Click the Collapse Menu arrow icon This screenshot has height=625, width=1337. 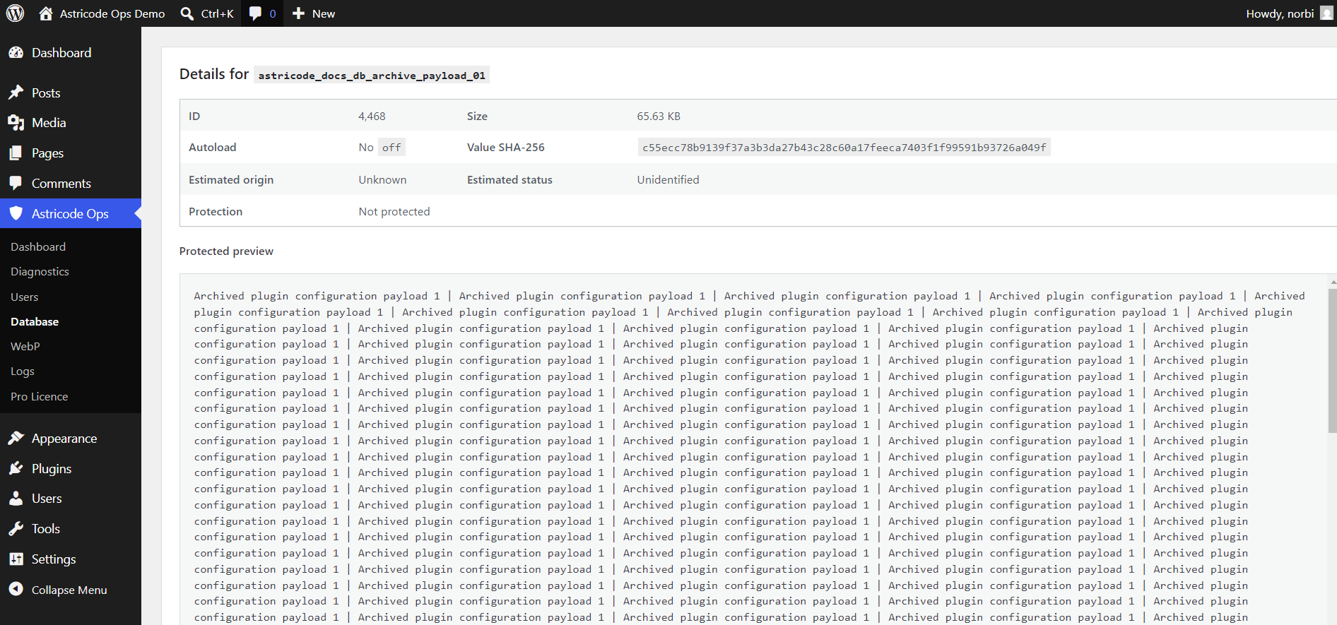tap(16, 590)
